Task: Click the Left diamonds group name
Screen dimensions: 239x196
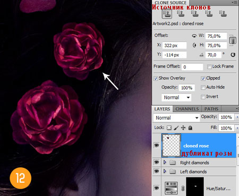Action: (193, 172)
